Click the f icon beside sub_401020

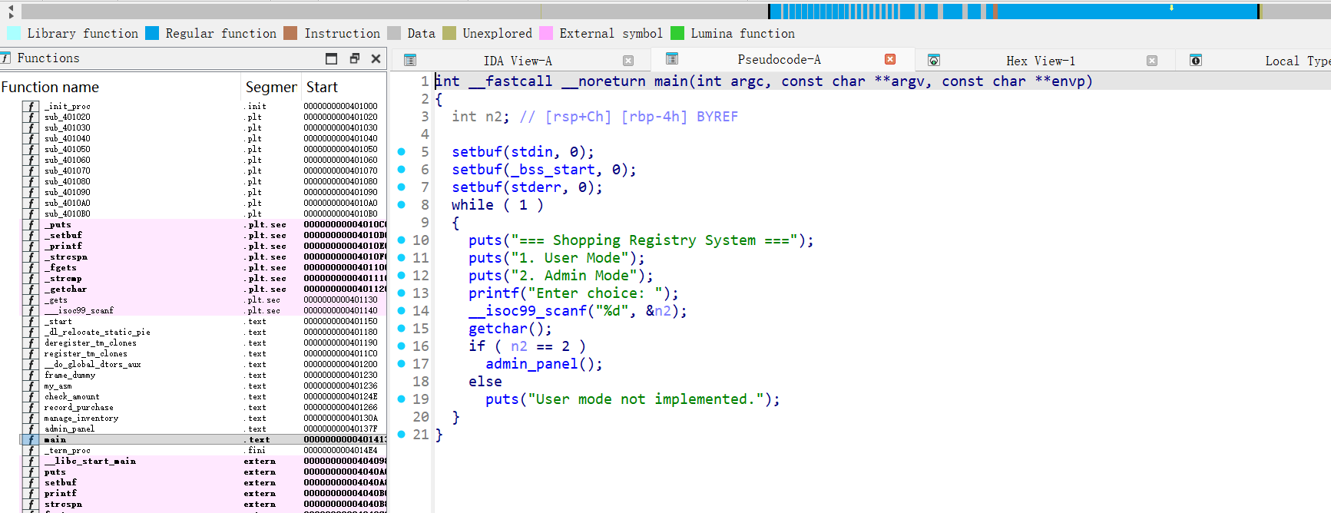tap(31, 117)
